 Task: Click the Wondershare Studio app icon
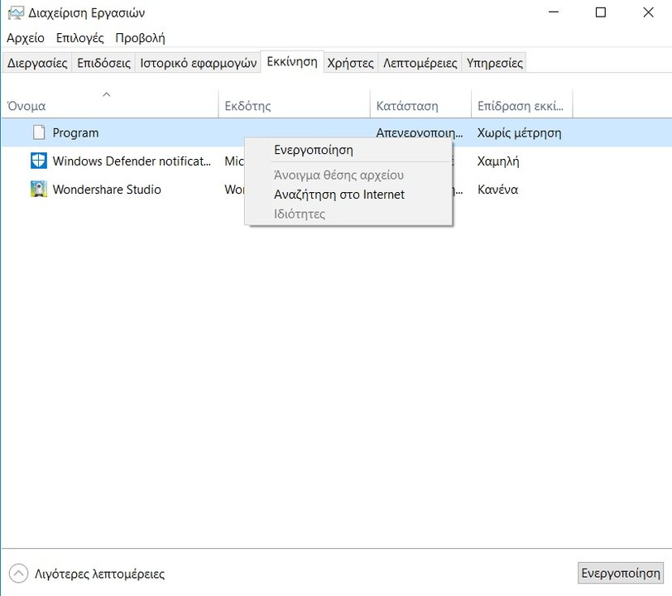coord(38,190)
